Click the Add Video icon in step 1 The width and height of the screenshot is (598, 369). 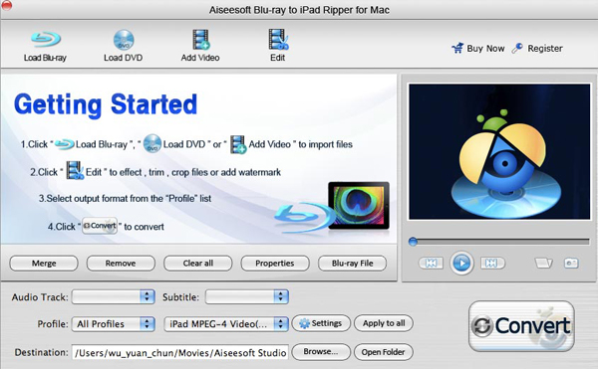click(238, 144)
